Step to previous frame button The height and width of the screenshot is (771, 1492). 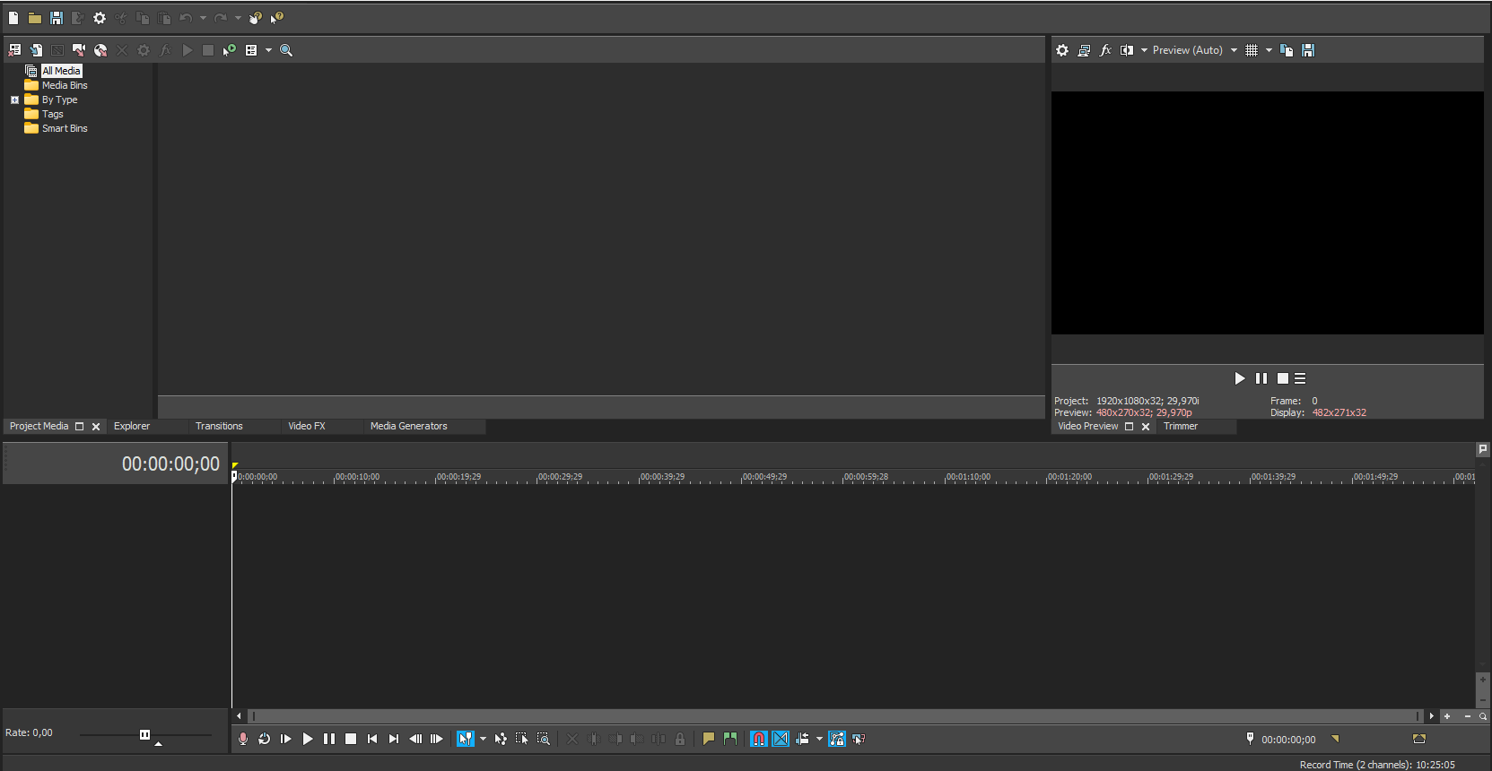pyautogui.click(x=415, y=739)
